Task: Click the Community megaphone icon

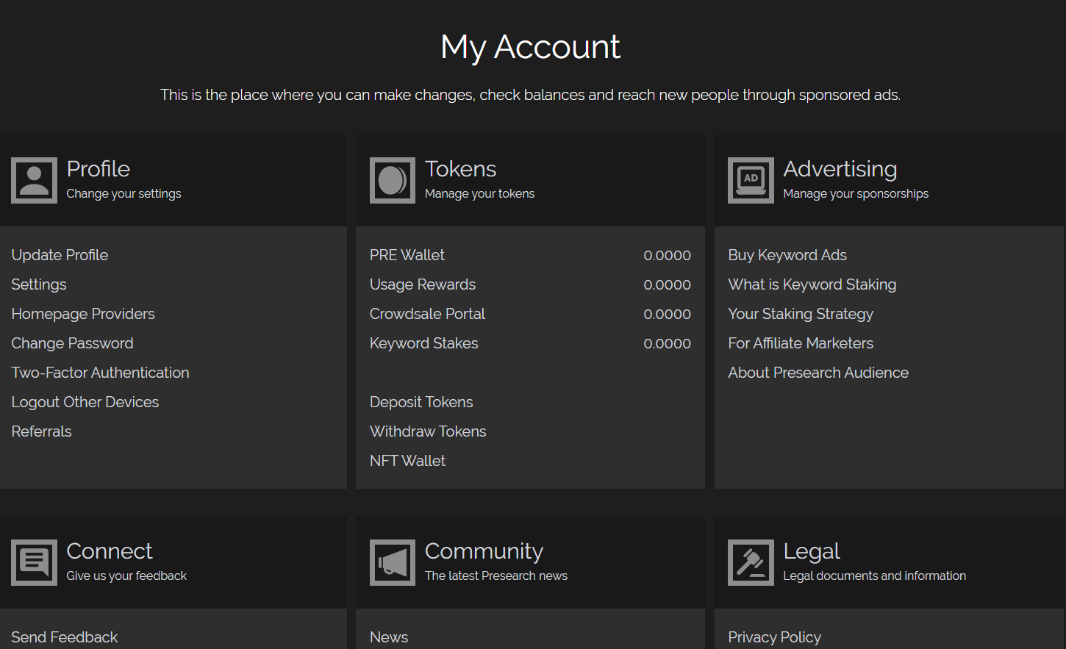Action: [x=393, y=562]
